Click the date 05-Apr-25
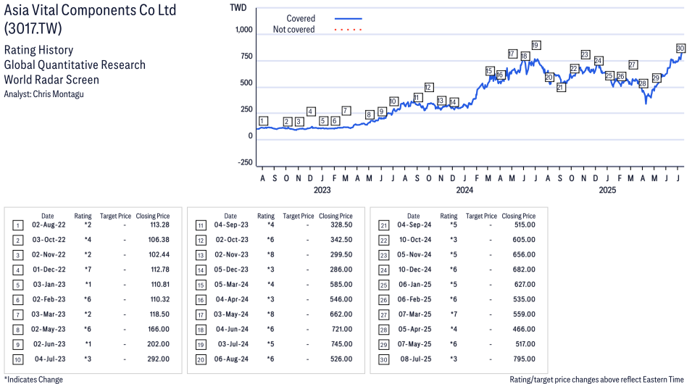 click(415, 329)
